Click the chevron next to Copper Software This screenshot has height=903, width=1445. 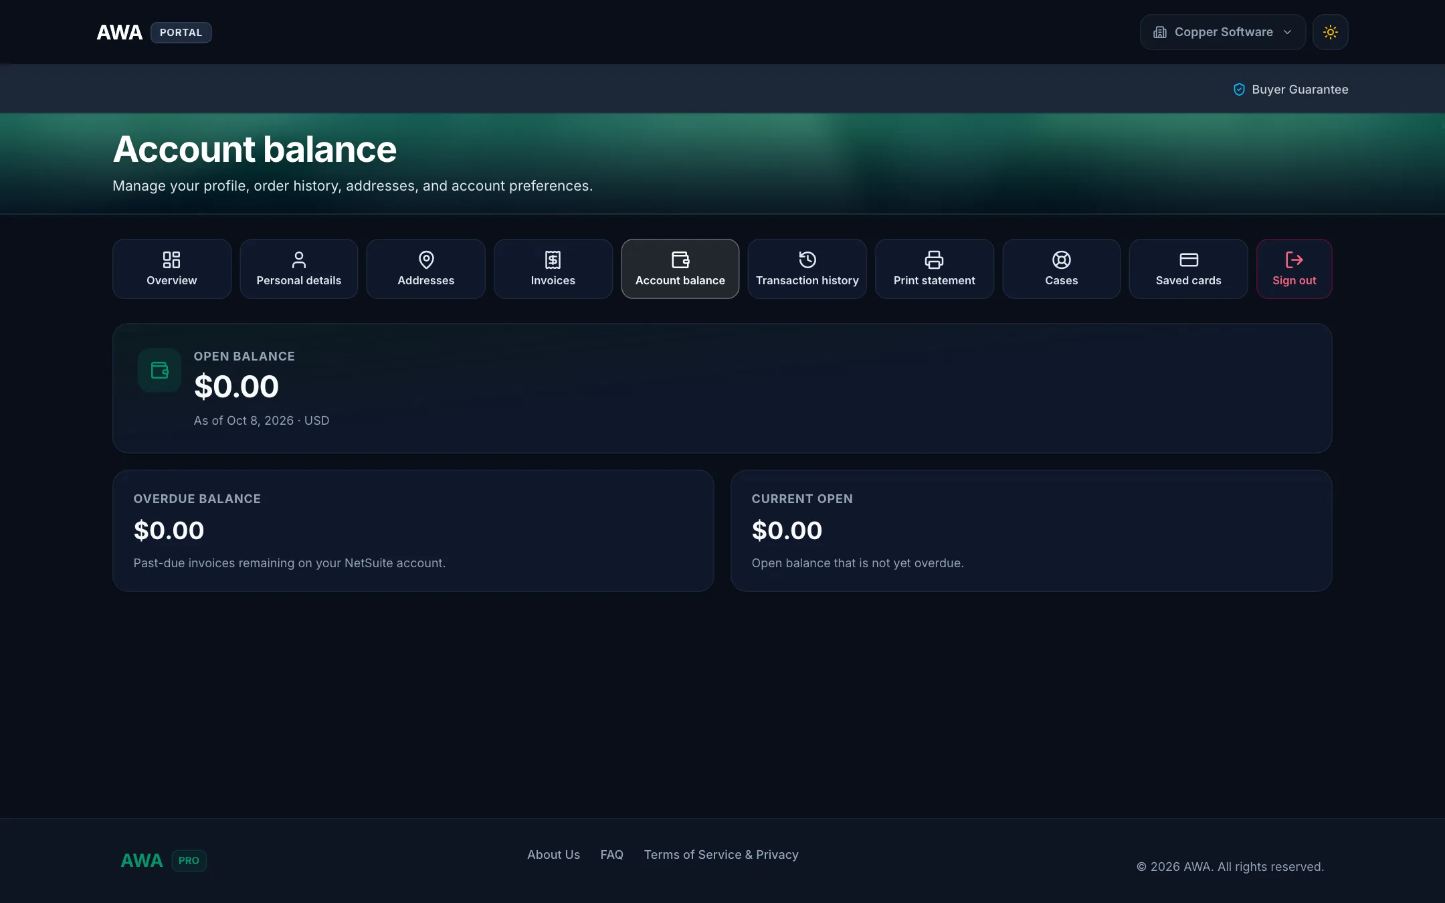(x=1288, y=32)
